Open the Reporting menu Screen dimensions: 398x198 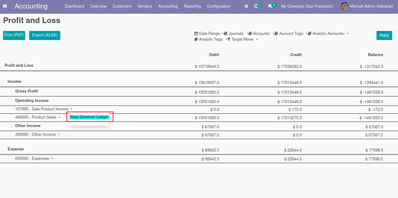tap(192, 6)
